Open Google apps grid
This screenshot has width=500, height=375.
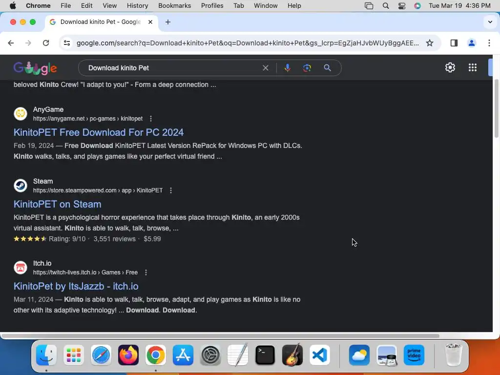tap(473, 67)
